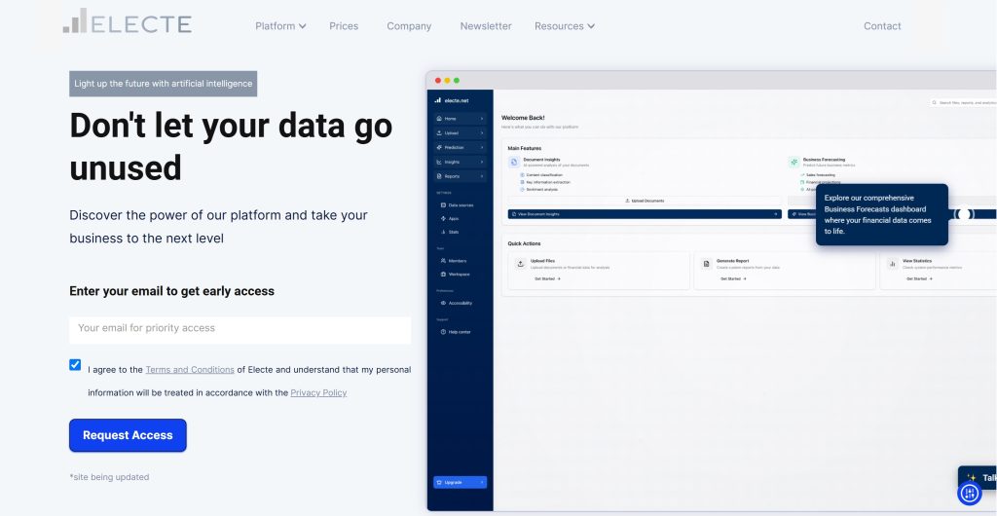The image size is (997, 516).
Task: Open the Resources dropdown in navigation
Action: pos(564,26)
